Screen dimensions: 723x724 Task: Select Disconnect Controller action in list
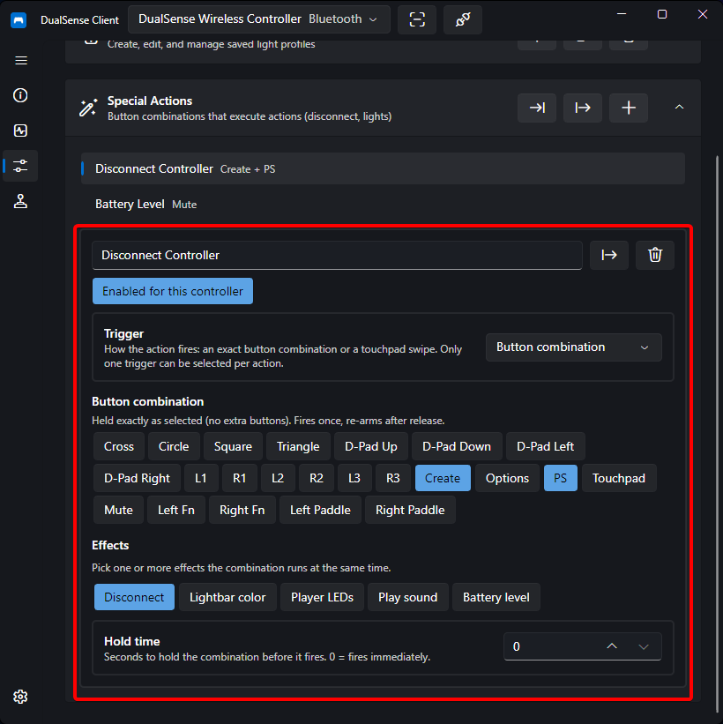click(383, 168)
